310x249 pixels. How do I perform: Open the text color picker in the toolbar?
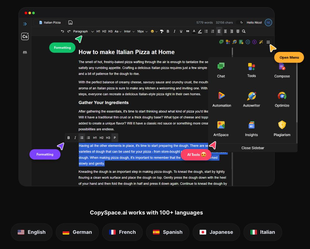click(194, 31)
